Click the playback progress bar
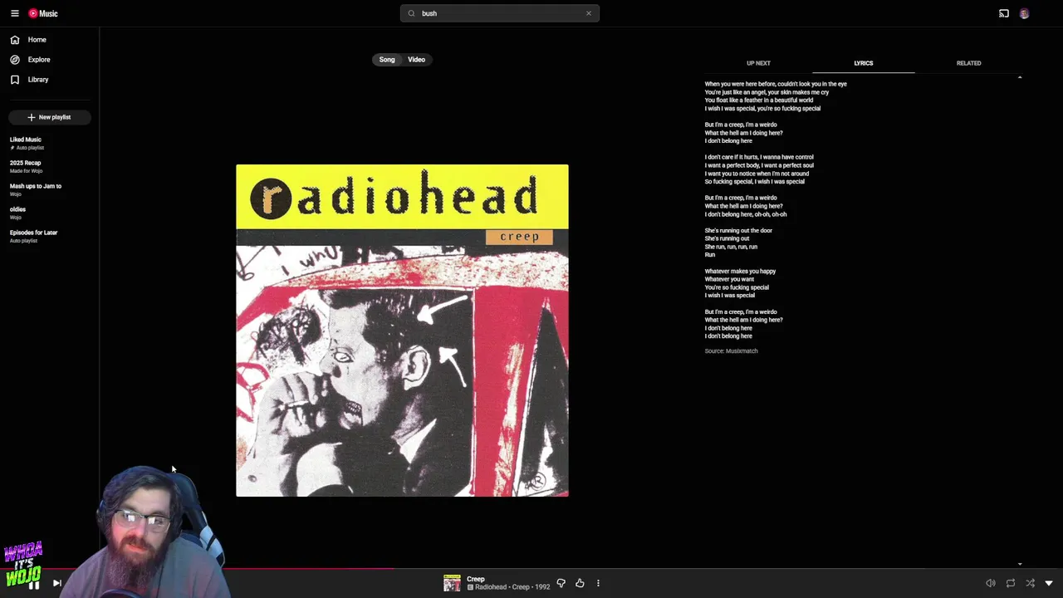The width and height of the screenshot is (1063, 598). tap(531, 569)
